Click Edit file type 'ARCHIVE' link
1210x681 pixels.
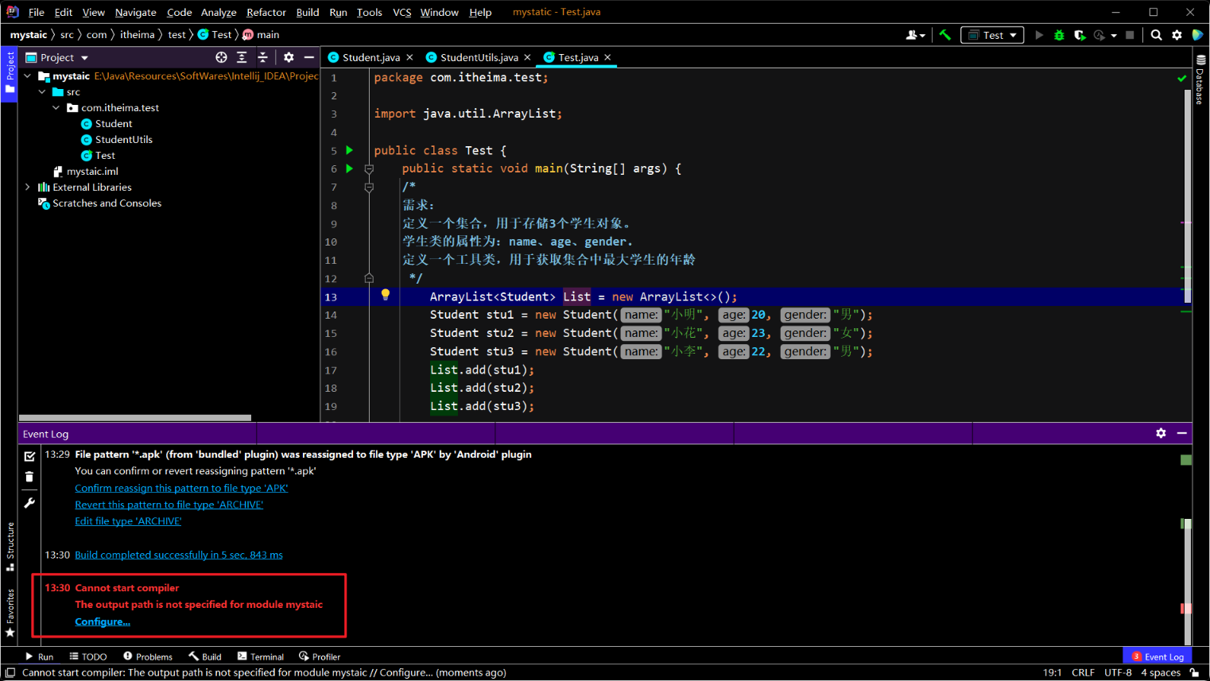(128, 521)
